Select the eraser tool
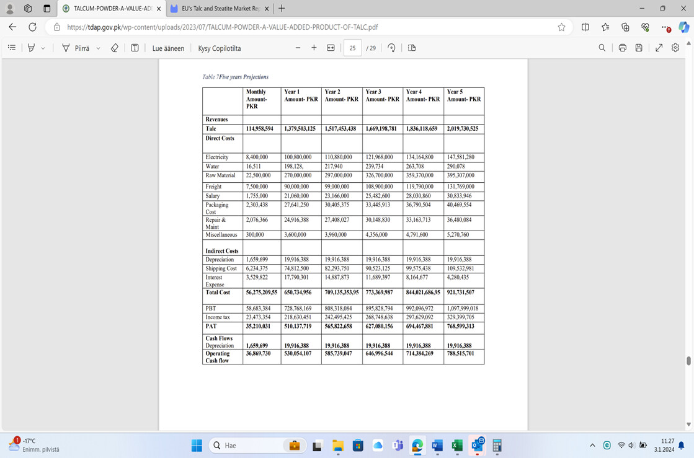Image resolution: width=694 pixels, height=458 pixels. tap(115, 48)
